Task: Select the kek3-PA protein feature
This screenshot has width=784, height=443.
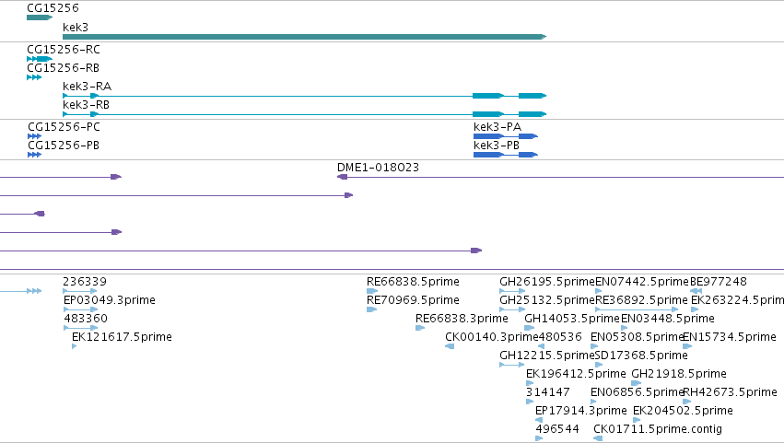Action: pyautogui.click(x=506, y=136)
